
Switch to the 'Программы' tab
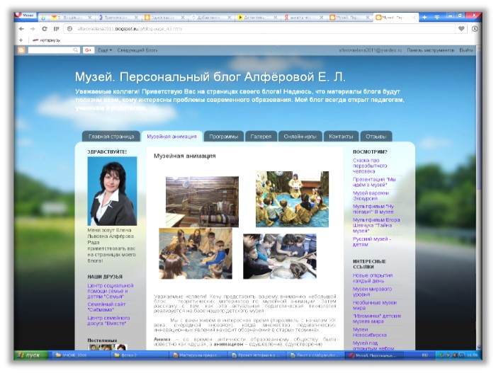(x=223, y=136)
